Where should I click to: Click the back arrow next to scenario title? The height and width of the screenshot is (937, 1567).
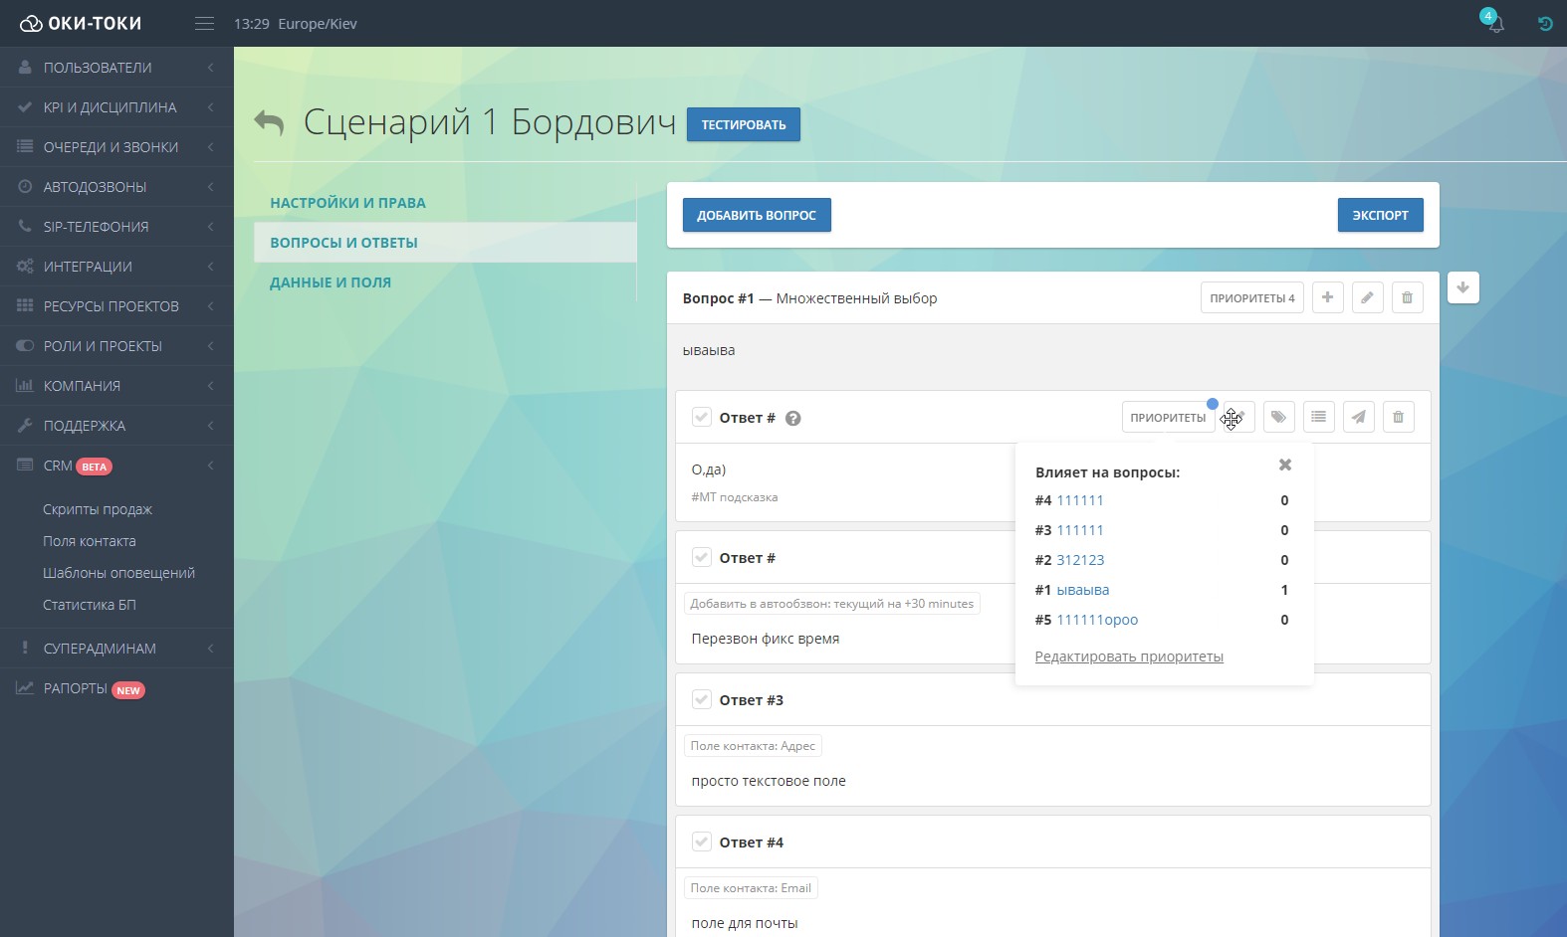[269, 122]
